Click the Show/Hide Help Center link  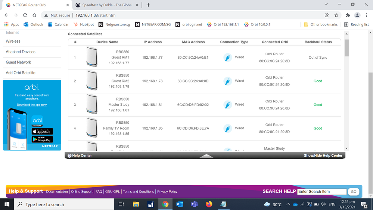coord(323,156)
